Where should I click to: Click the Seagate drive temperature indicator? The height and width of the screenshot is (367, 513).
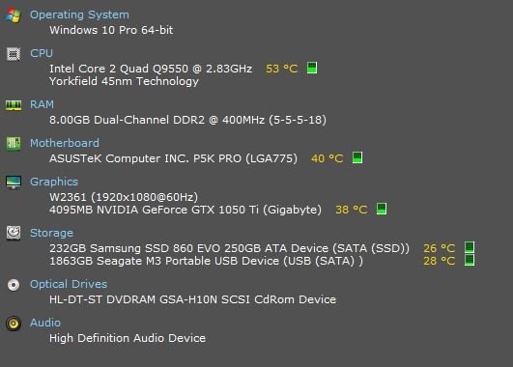(470, 260)
